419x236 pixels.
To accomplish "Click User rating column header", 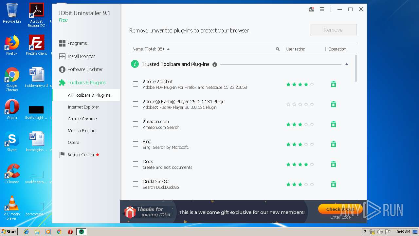I will 295,49.
